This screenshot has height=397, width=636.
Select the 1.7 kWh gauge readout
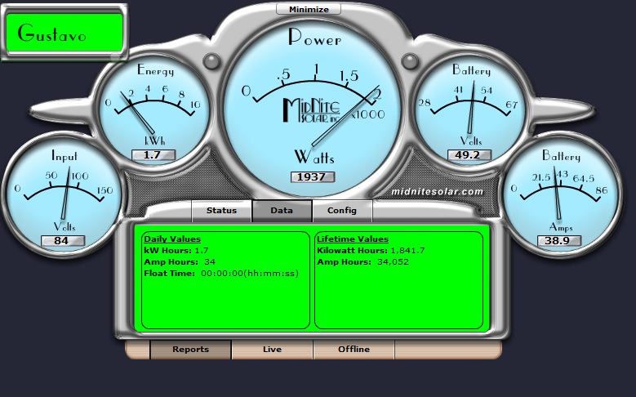[153, 155]
